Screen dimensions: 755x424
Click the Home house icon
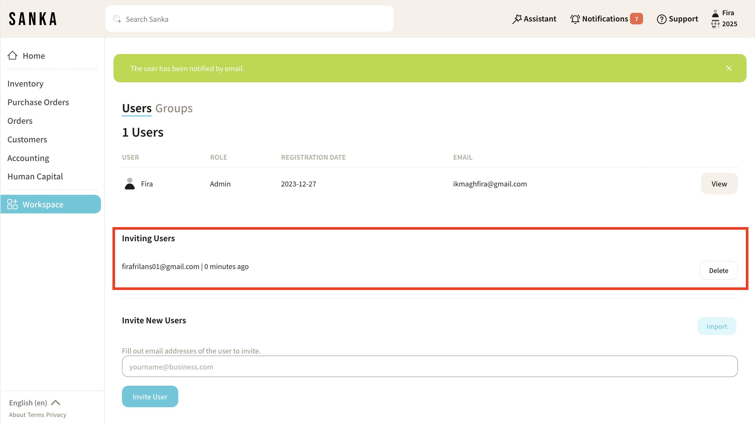pos(12,55)
